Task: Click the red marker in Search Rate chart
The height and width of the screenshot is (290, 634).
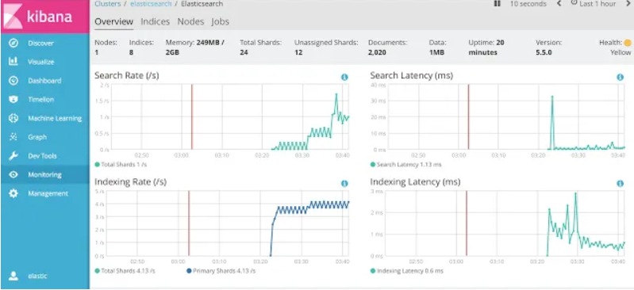Action: pyautogui.click(x=192, y=116)
